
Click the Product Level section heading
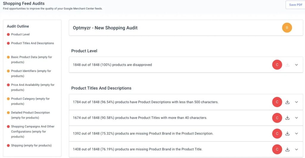(x=84, y=51)
